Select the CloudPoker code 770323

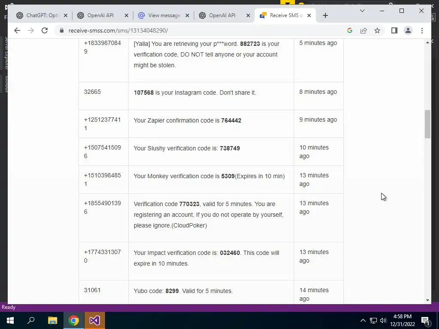[189, 204]
